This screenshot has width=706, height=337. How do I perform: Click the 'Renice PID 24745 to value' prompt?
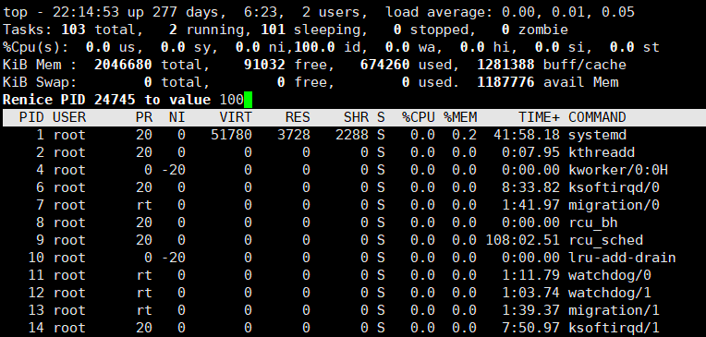coord(106,100)
